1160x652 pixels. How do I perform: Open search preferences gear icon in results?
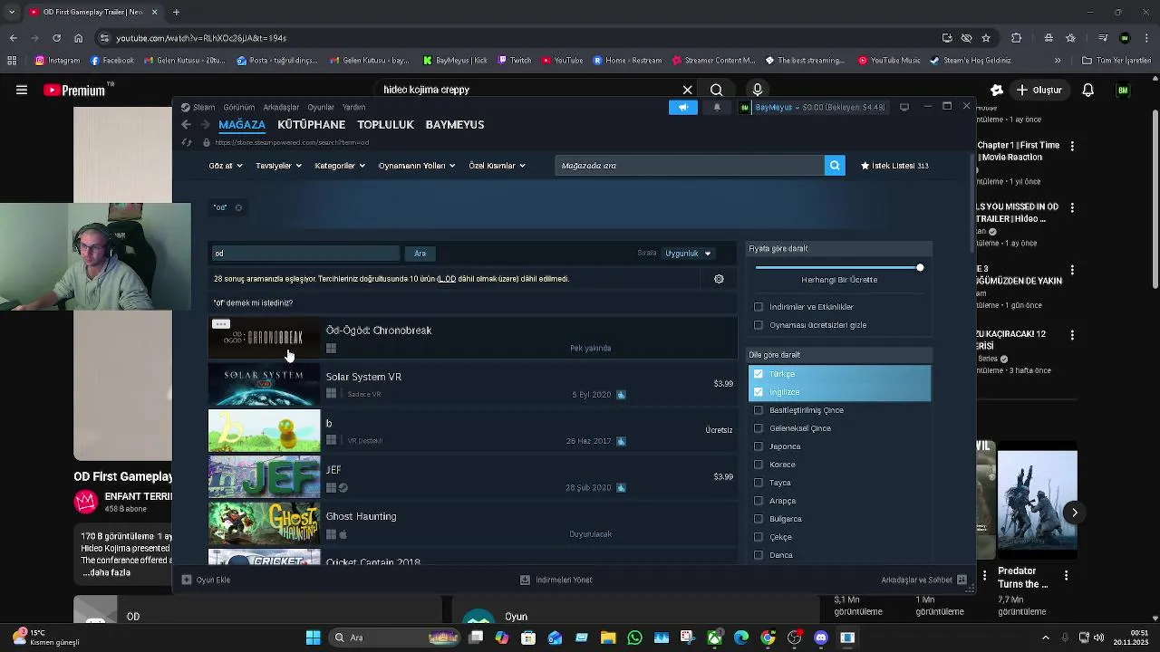tap(719, 279)
